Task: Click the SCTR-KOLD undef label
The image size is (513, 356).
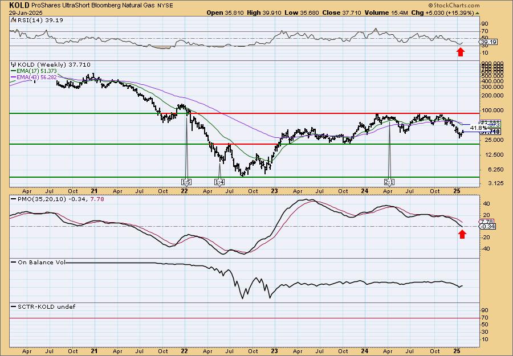Action: [46, 306]
